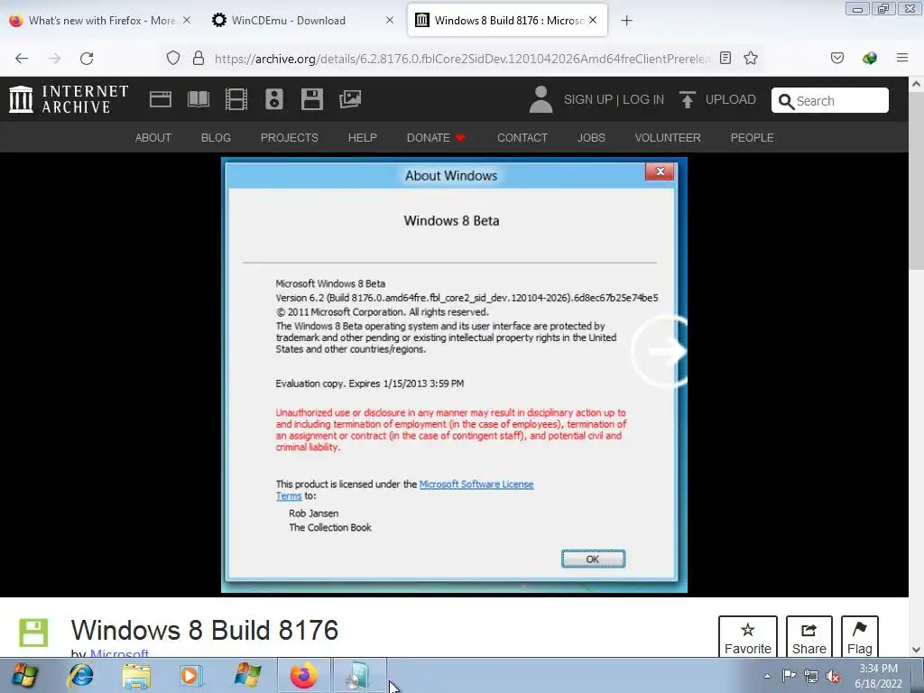Image resolution: width=924 pixels, height=693 pixels.
Task: Open the Texts (book) media icon
Action: 198,99
